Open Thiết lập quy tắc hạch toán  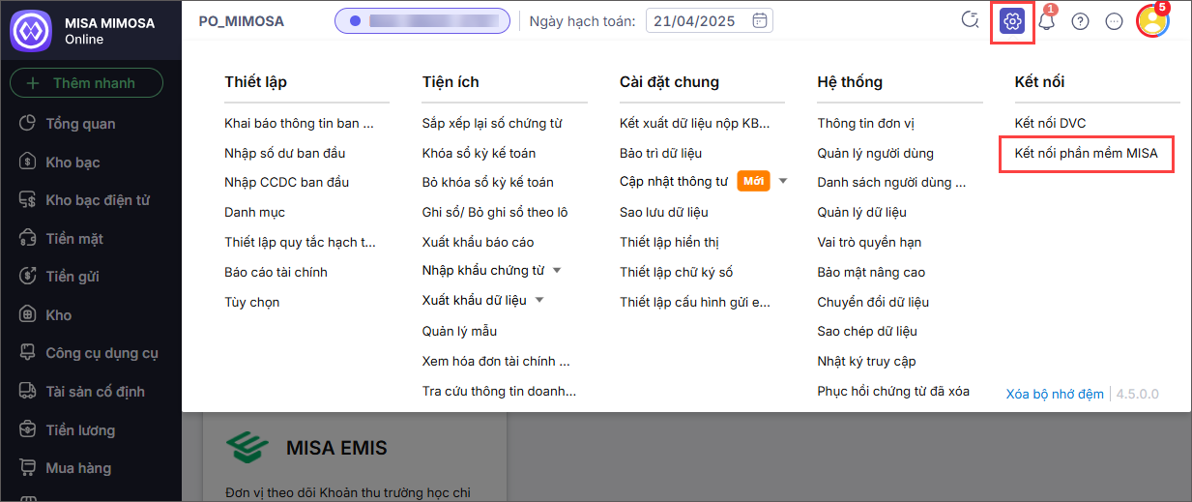pos(300,242)
